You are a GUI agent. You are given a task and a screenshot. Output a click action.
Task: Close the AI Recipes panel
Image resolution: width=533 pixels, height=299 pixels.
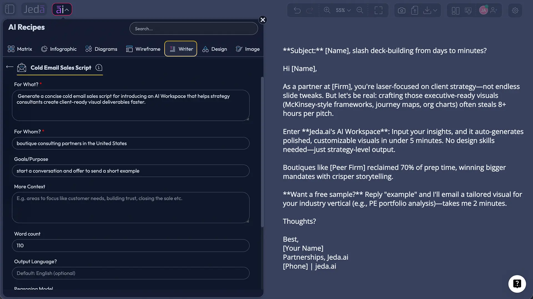click(263, 20)
